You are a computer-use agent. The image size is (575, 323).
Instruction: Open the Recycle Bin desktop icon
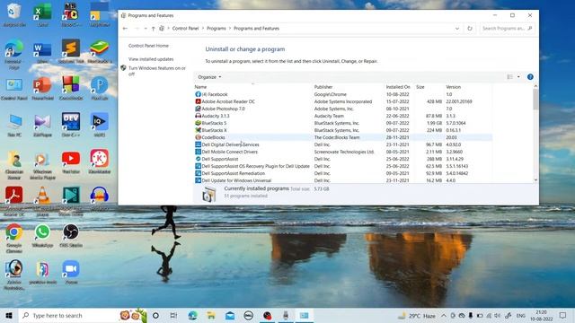pos(14,14)
